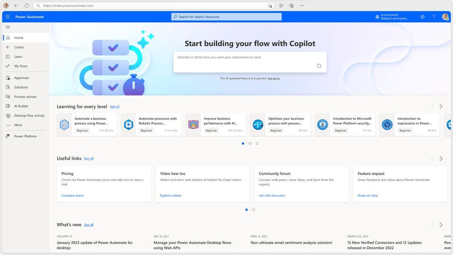Click the Share an idea link
This screenshot has height=255, width=453.
point(367,195)
